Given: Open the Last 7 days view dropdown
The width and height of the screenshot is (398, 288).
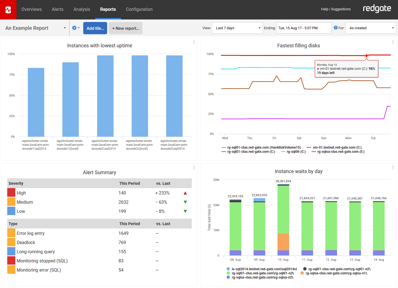Looking at the screenshot, I should 237,28.
